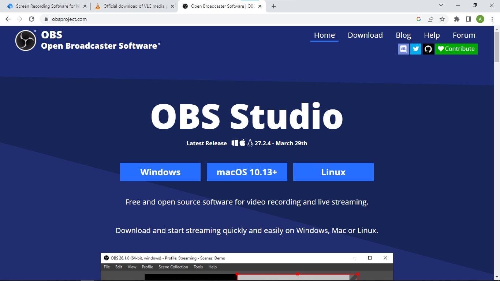Open the Chrome three-dot menu

(492, 19)
